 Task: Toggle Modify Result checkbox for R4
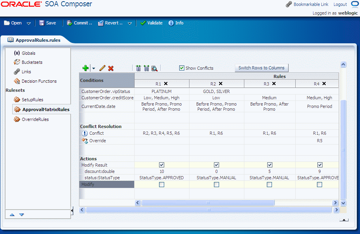coord(320,165)
